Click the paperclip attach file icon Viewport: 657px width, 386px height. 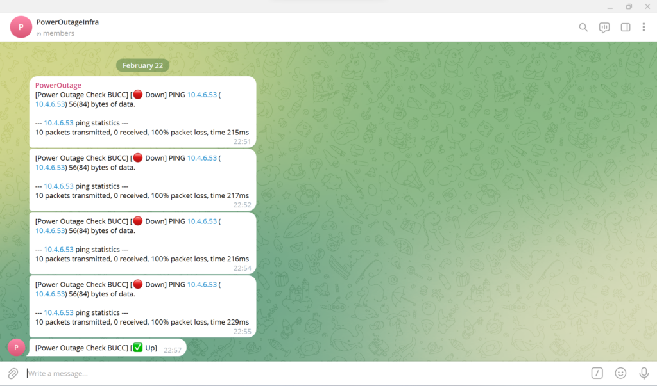(x=13, y=373)
